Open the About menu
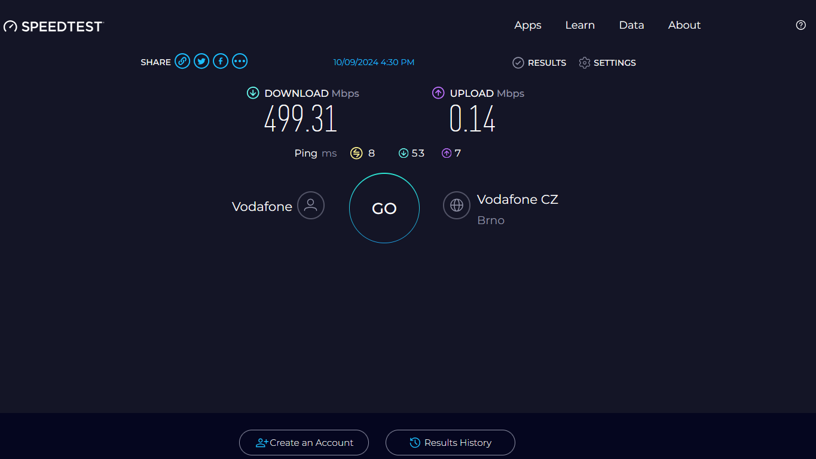The image size is (816, 459). [x=684, y=25]
